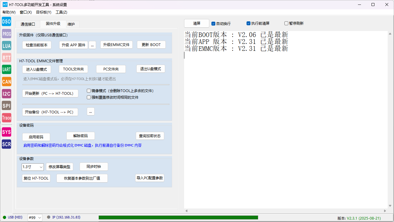Screen dimensions: 394x222
Task: Open the UART serial sidebar icon
Action: (6, 69)
